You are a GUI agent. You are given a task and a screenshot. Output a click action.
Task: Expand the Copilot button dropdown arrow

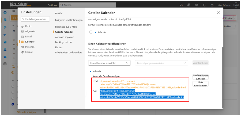point(235,18)
